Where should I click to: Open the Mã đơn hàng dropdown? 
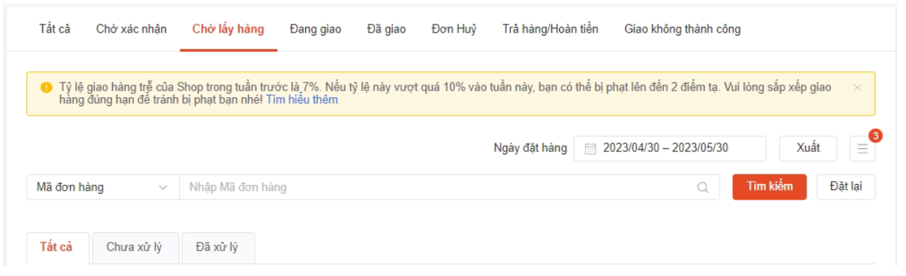point(102,188)
